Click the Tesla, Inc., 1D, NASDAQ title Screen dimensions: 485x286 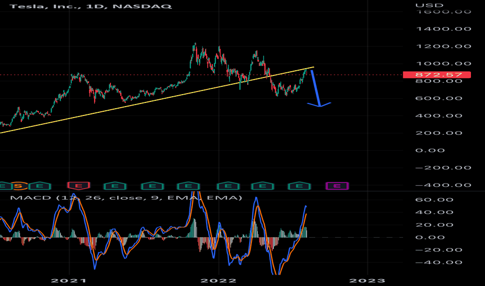click(91, 6)
